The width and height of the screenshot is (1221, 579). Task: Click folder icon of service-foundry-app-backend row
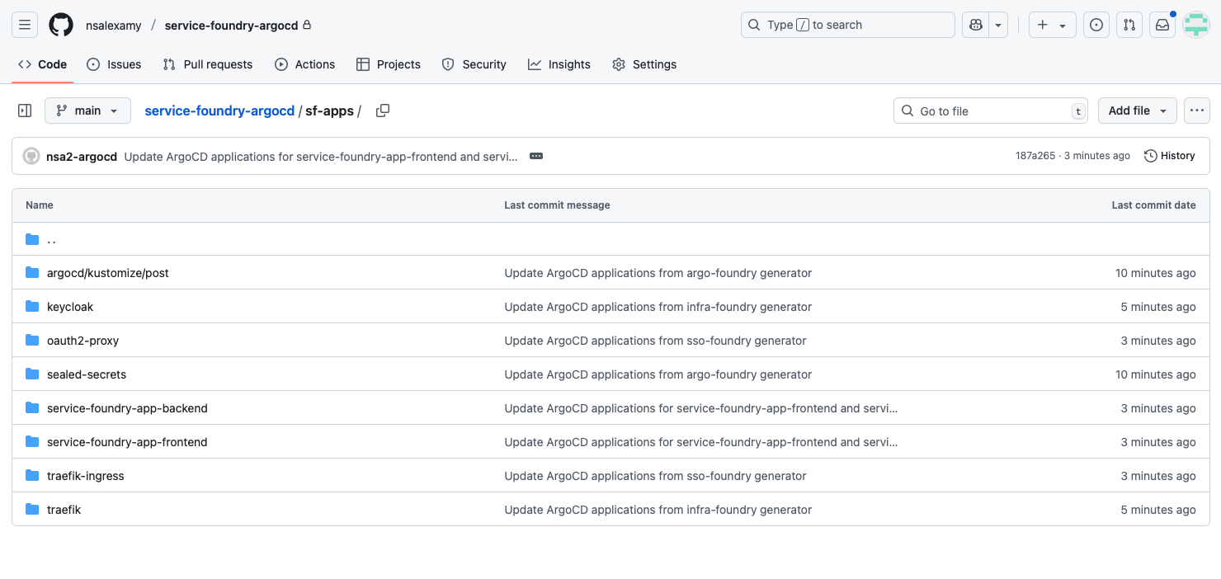(x=32, y=408)
